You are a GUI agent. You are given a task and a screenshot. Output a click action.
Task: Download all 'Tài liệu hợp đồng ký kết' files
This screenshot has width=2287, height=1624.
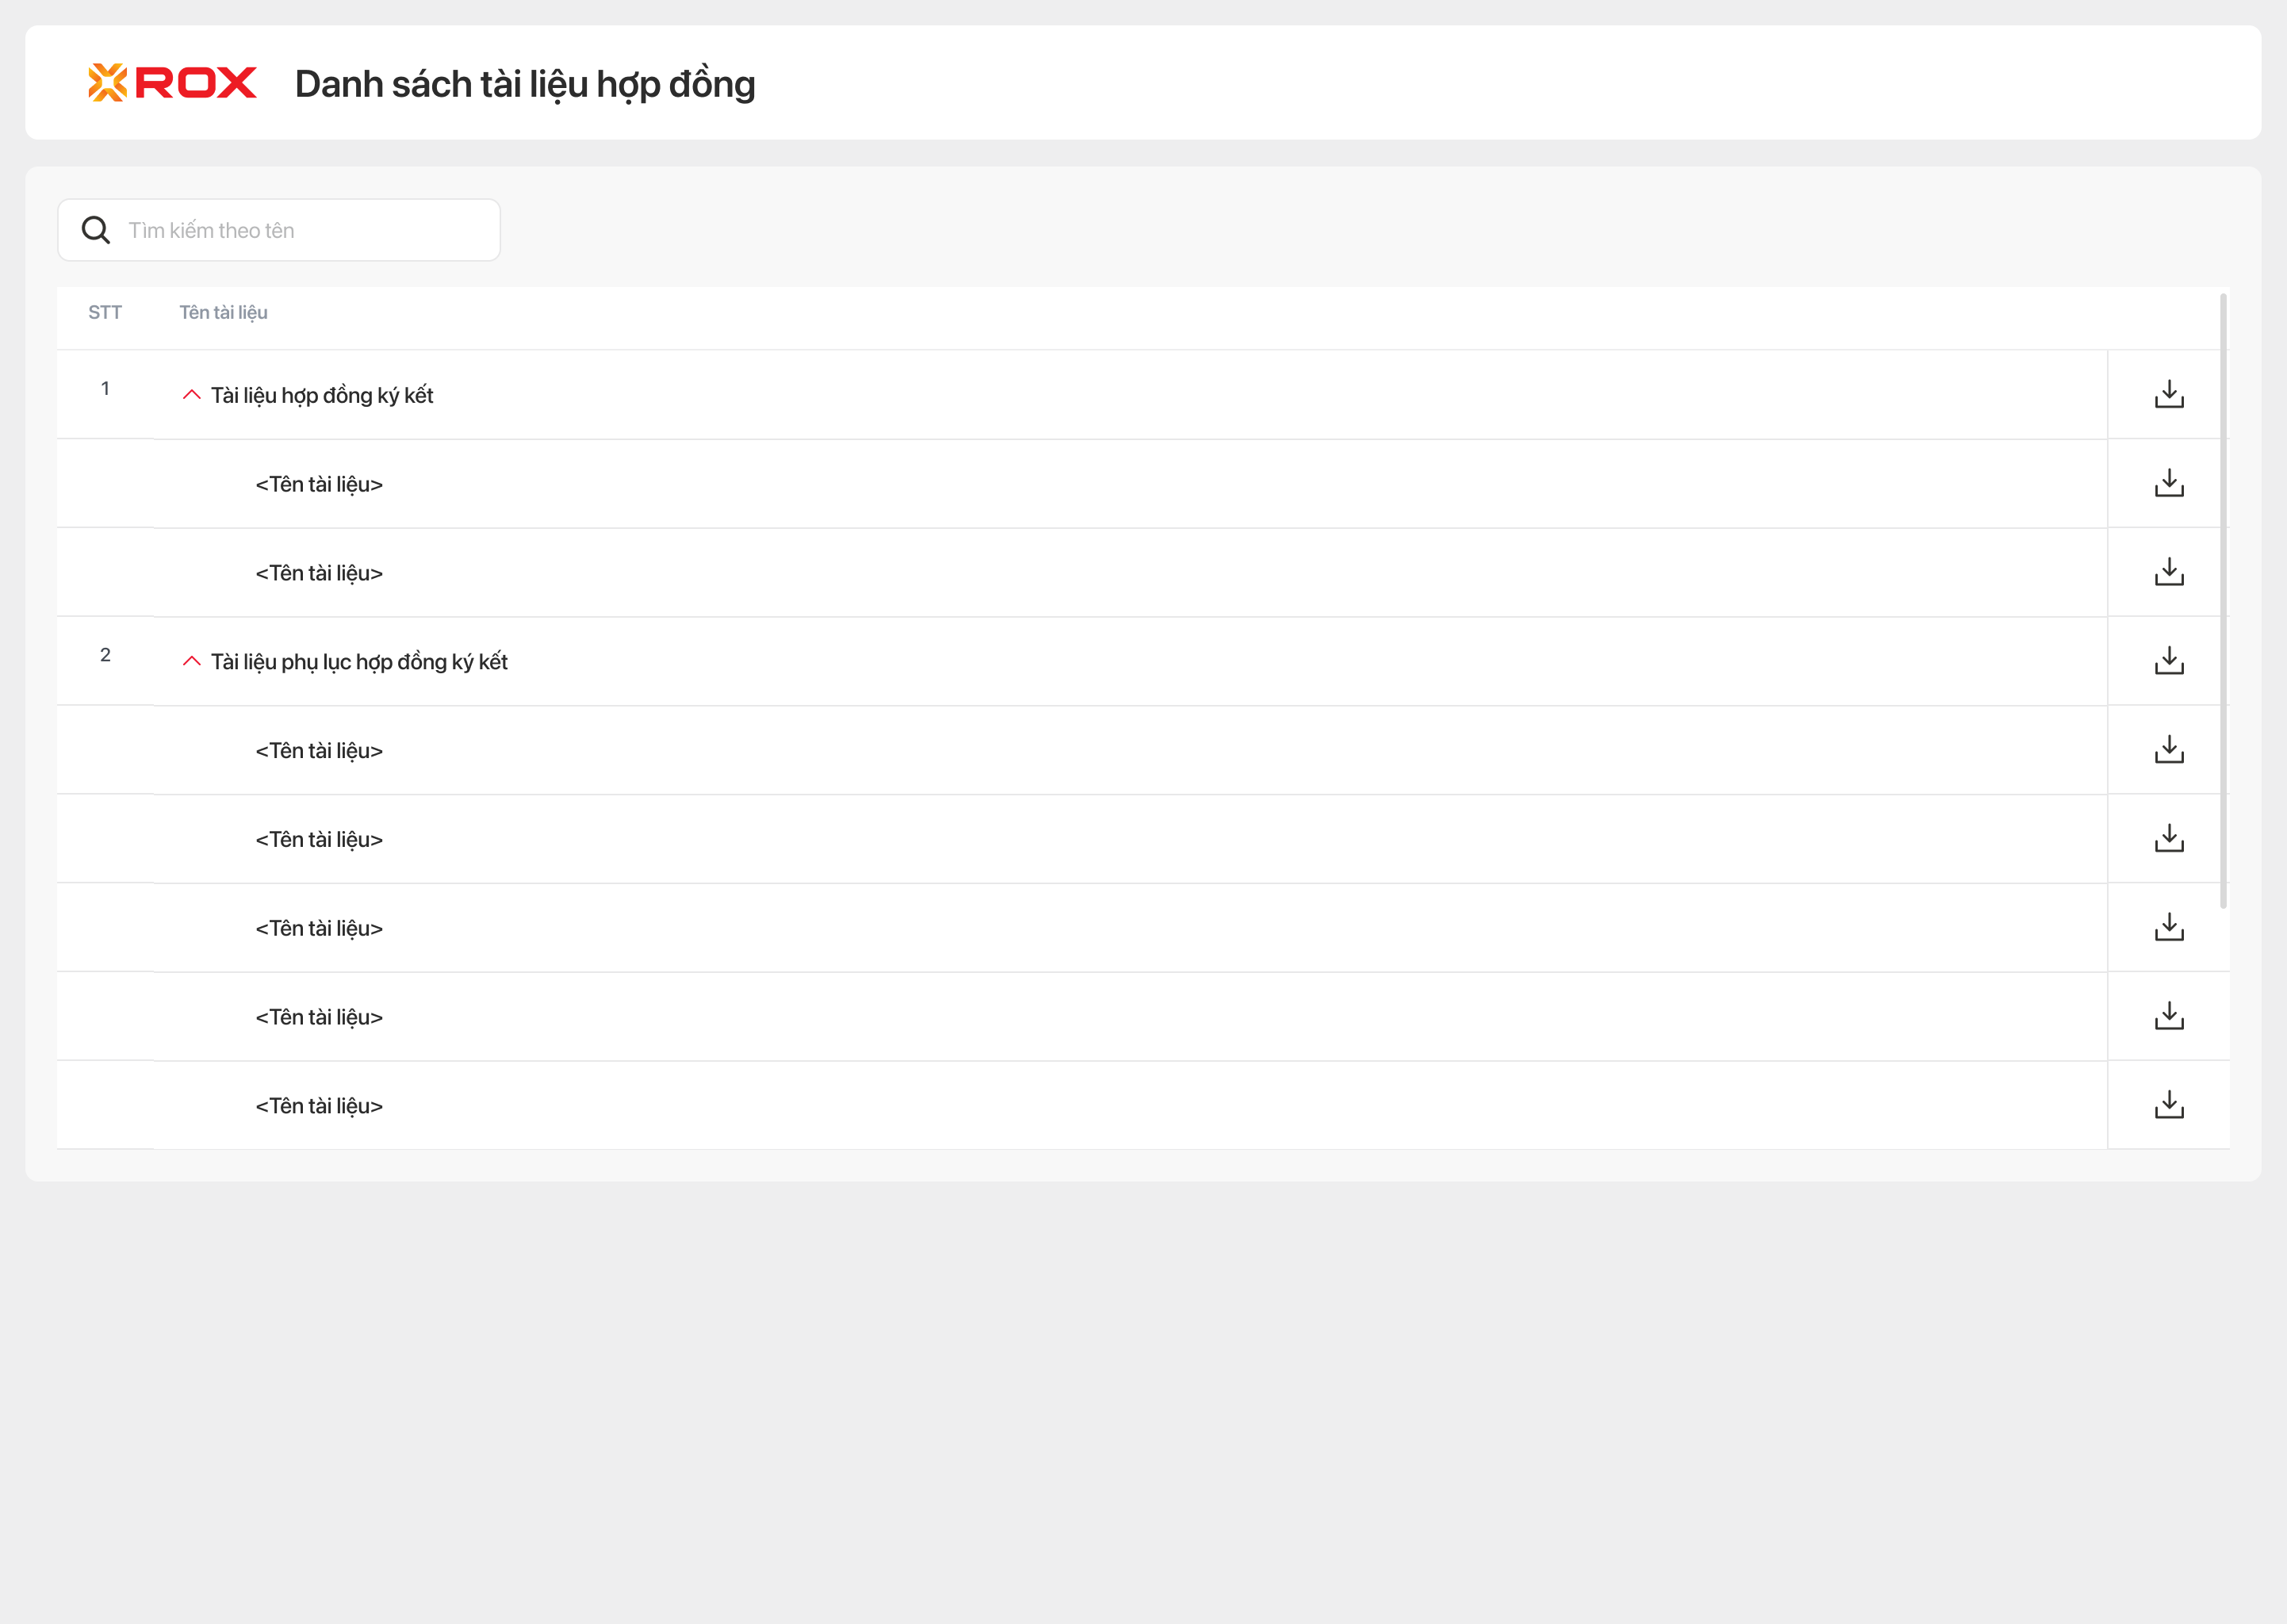point(2168,394)
